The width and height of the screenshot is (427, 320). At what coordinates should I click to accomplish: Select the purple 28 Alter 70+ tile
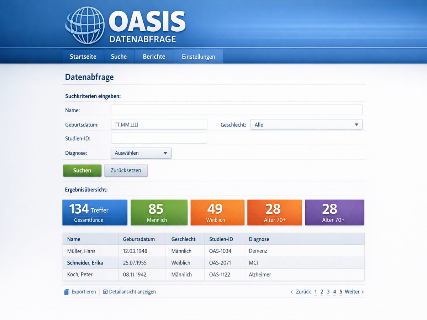335,213
